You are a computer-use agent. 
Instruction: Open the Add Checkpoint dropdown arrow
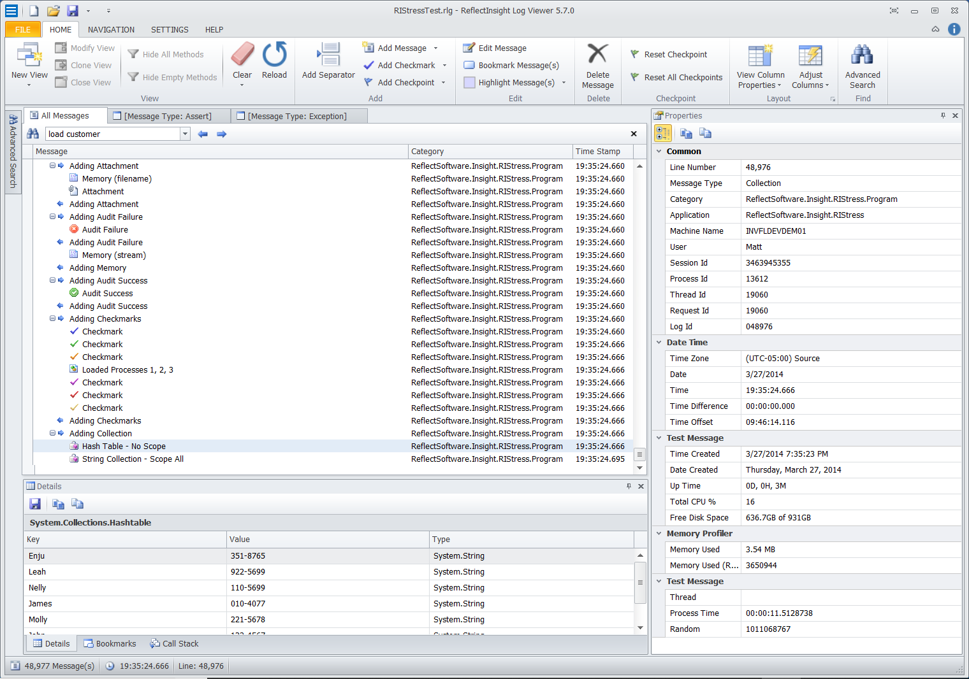pos(443,82)
